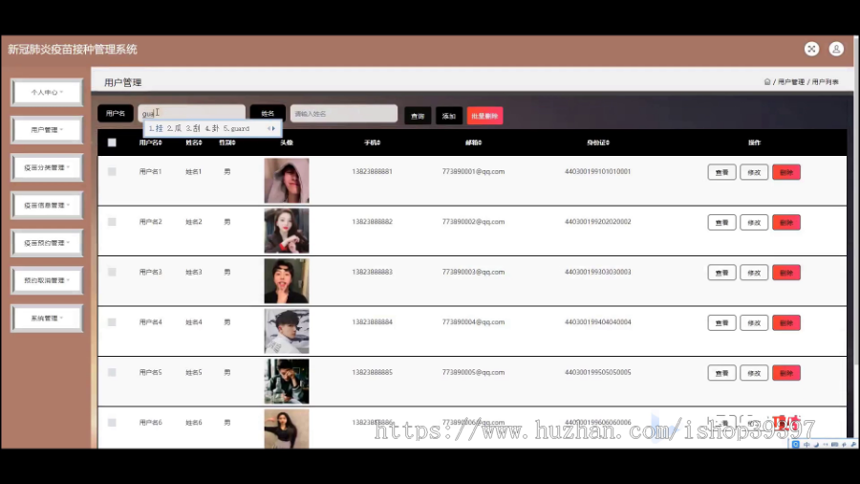This screenshot has width=860, height=484.
Task: Click the fullscreen icon in the header
Action: point(811,49)
